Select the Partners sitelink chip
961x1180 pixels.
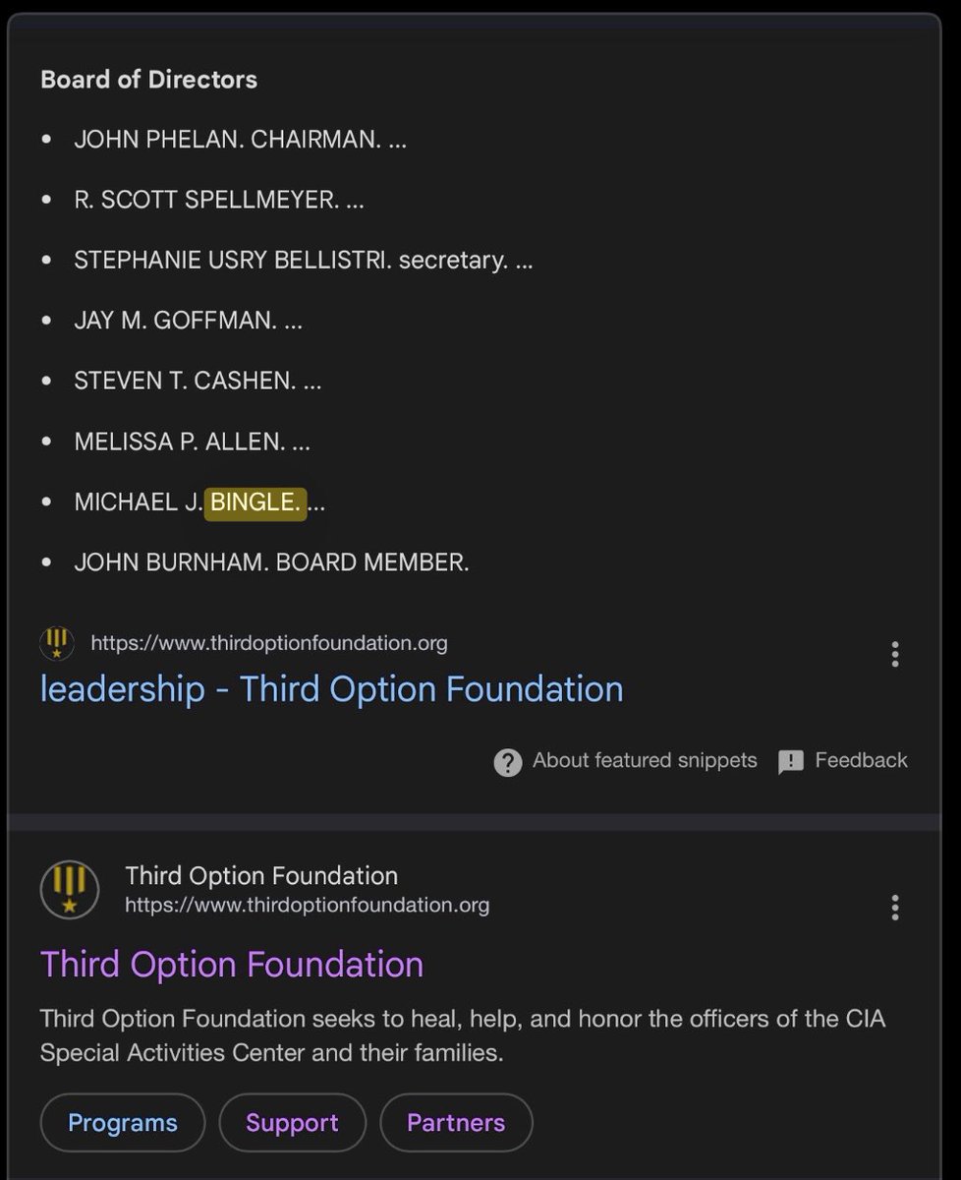(456, 1123)
